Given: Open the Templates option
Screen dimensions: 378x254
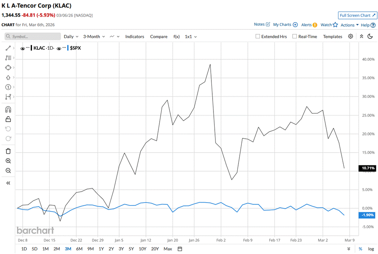Looking at the screenshot, I should (332, 36).
